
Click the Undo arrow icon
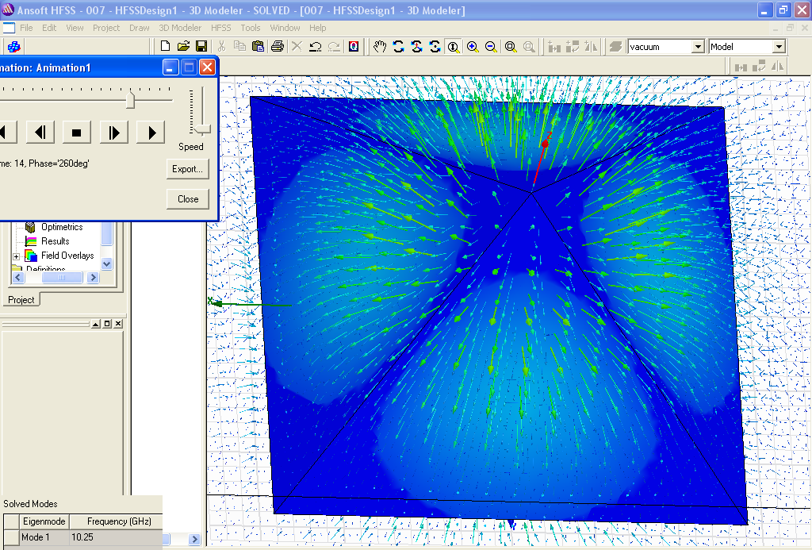click(315, 46)
